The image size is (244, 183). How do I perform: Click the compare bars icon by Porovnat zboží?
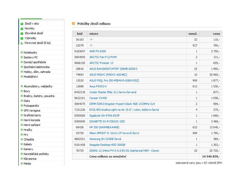click(22, 43)
